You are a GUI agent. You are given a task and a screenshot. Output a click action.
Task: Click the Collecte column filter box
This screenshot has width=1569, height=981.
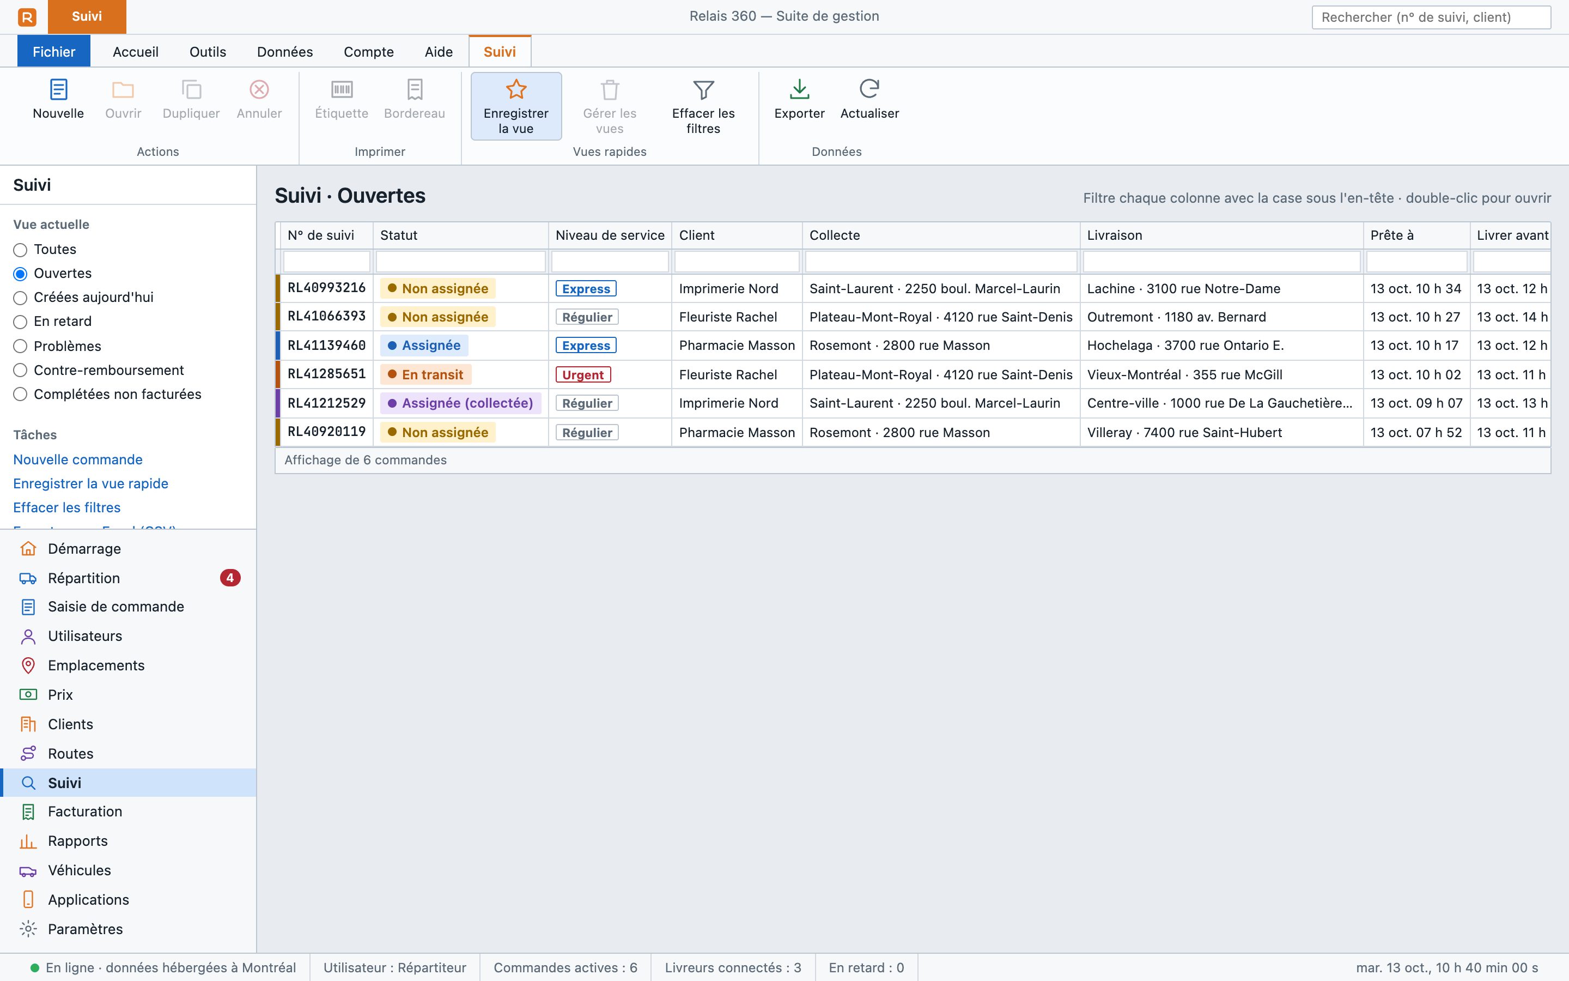(x=941, y=262)
